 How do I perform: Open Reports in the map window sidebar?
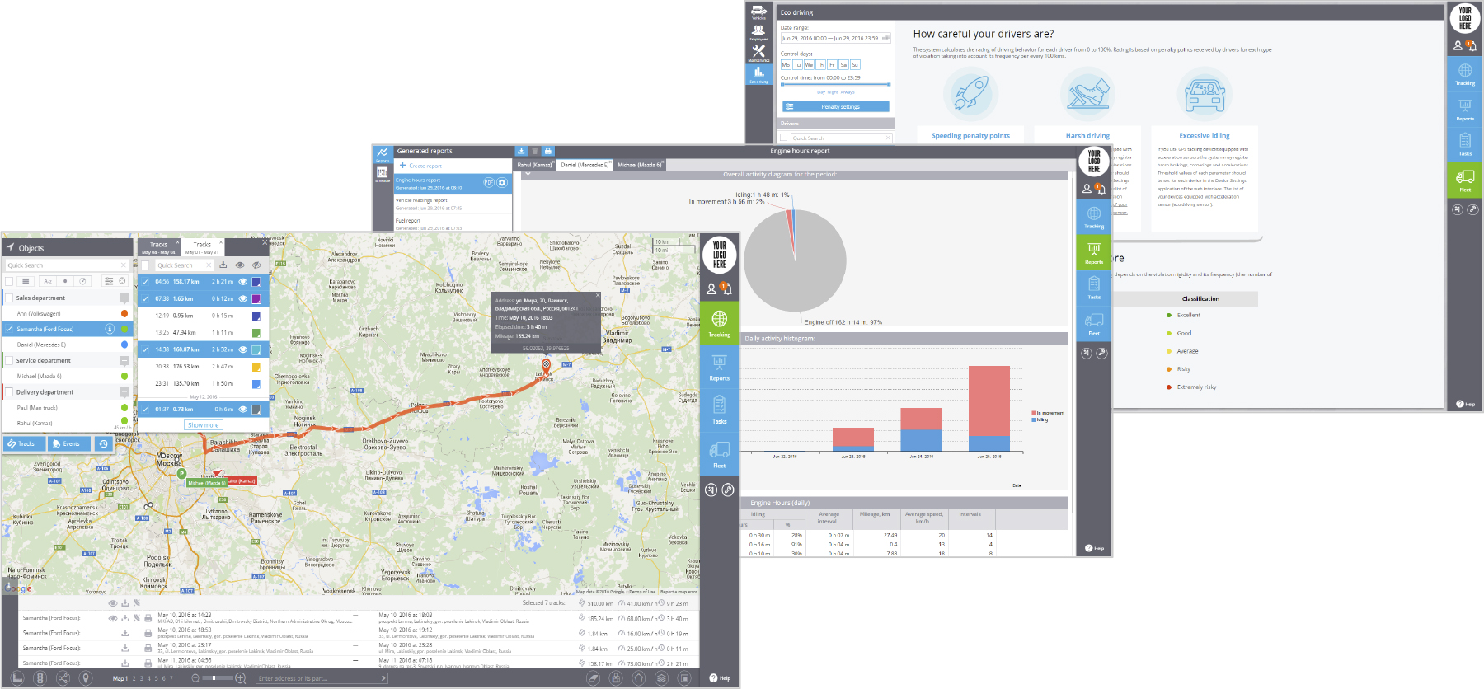click(719, 367)
